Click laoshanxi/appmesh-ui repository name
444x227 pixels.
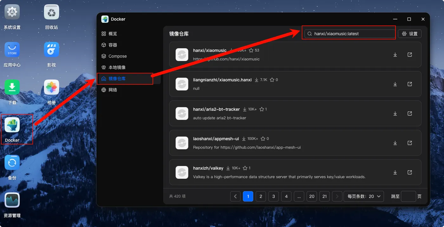[x=216, y=139]
